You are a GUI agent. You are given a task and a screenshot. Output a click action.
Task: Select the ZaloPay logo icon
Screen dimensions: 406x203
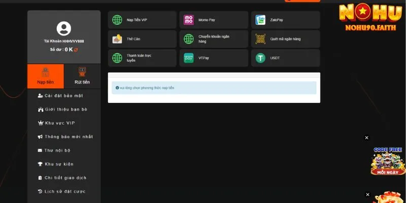coord(261,20)
